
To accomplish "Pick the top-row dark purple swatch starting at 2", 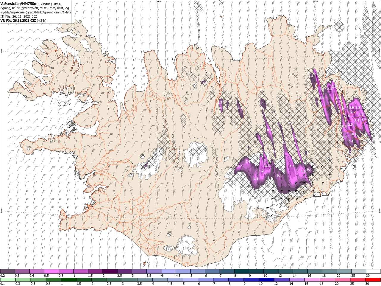I will (110, 271).
